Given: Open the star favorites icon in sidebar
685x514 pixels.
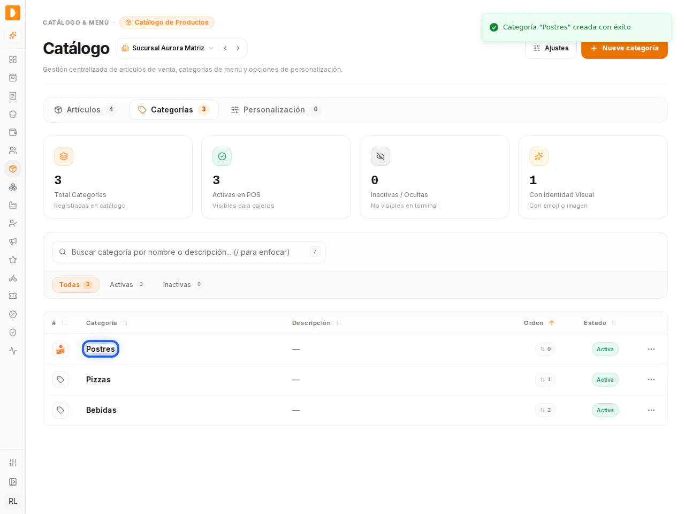Looking at the screenshot, I should pyautogui.click(x=13, y=260).
